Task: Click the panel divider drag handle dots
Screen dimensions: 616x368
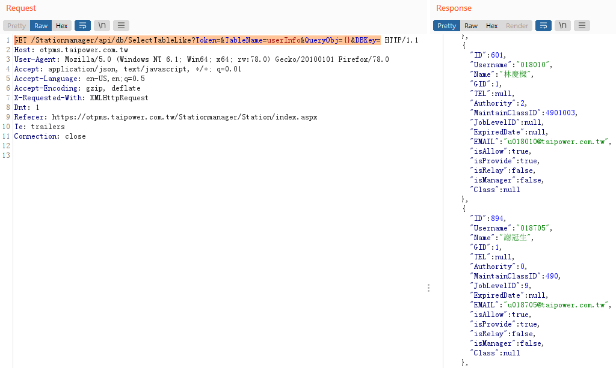Action: (x=428, y=288)
